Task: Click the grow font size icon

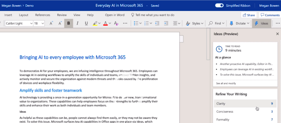Action: click(x=51, y=23)
